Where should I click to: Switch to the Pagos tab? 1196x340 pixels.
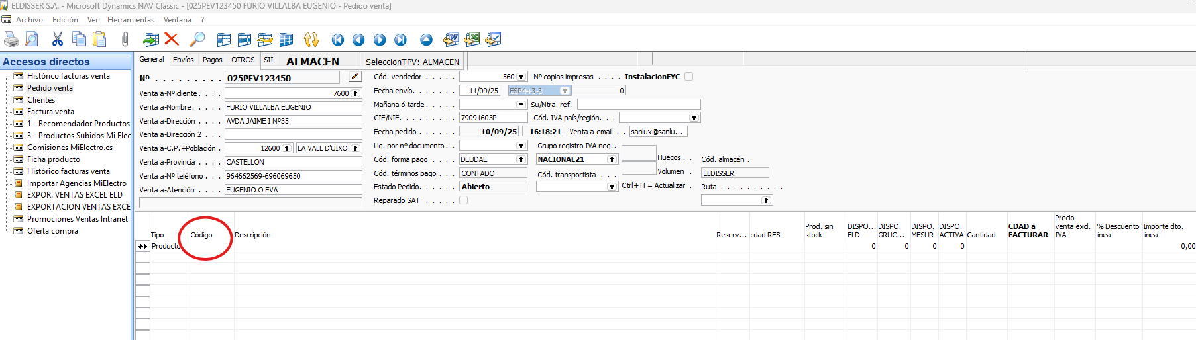point(212,60)
